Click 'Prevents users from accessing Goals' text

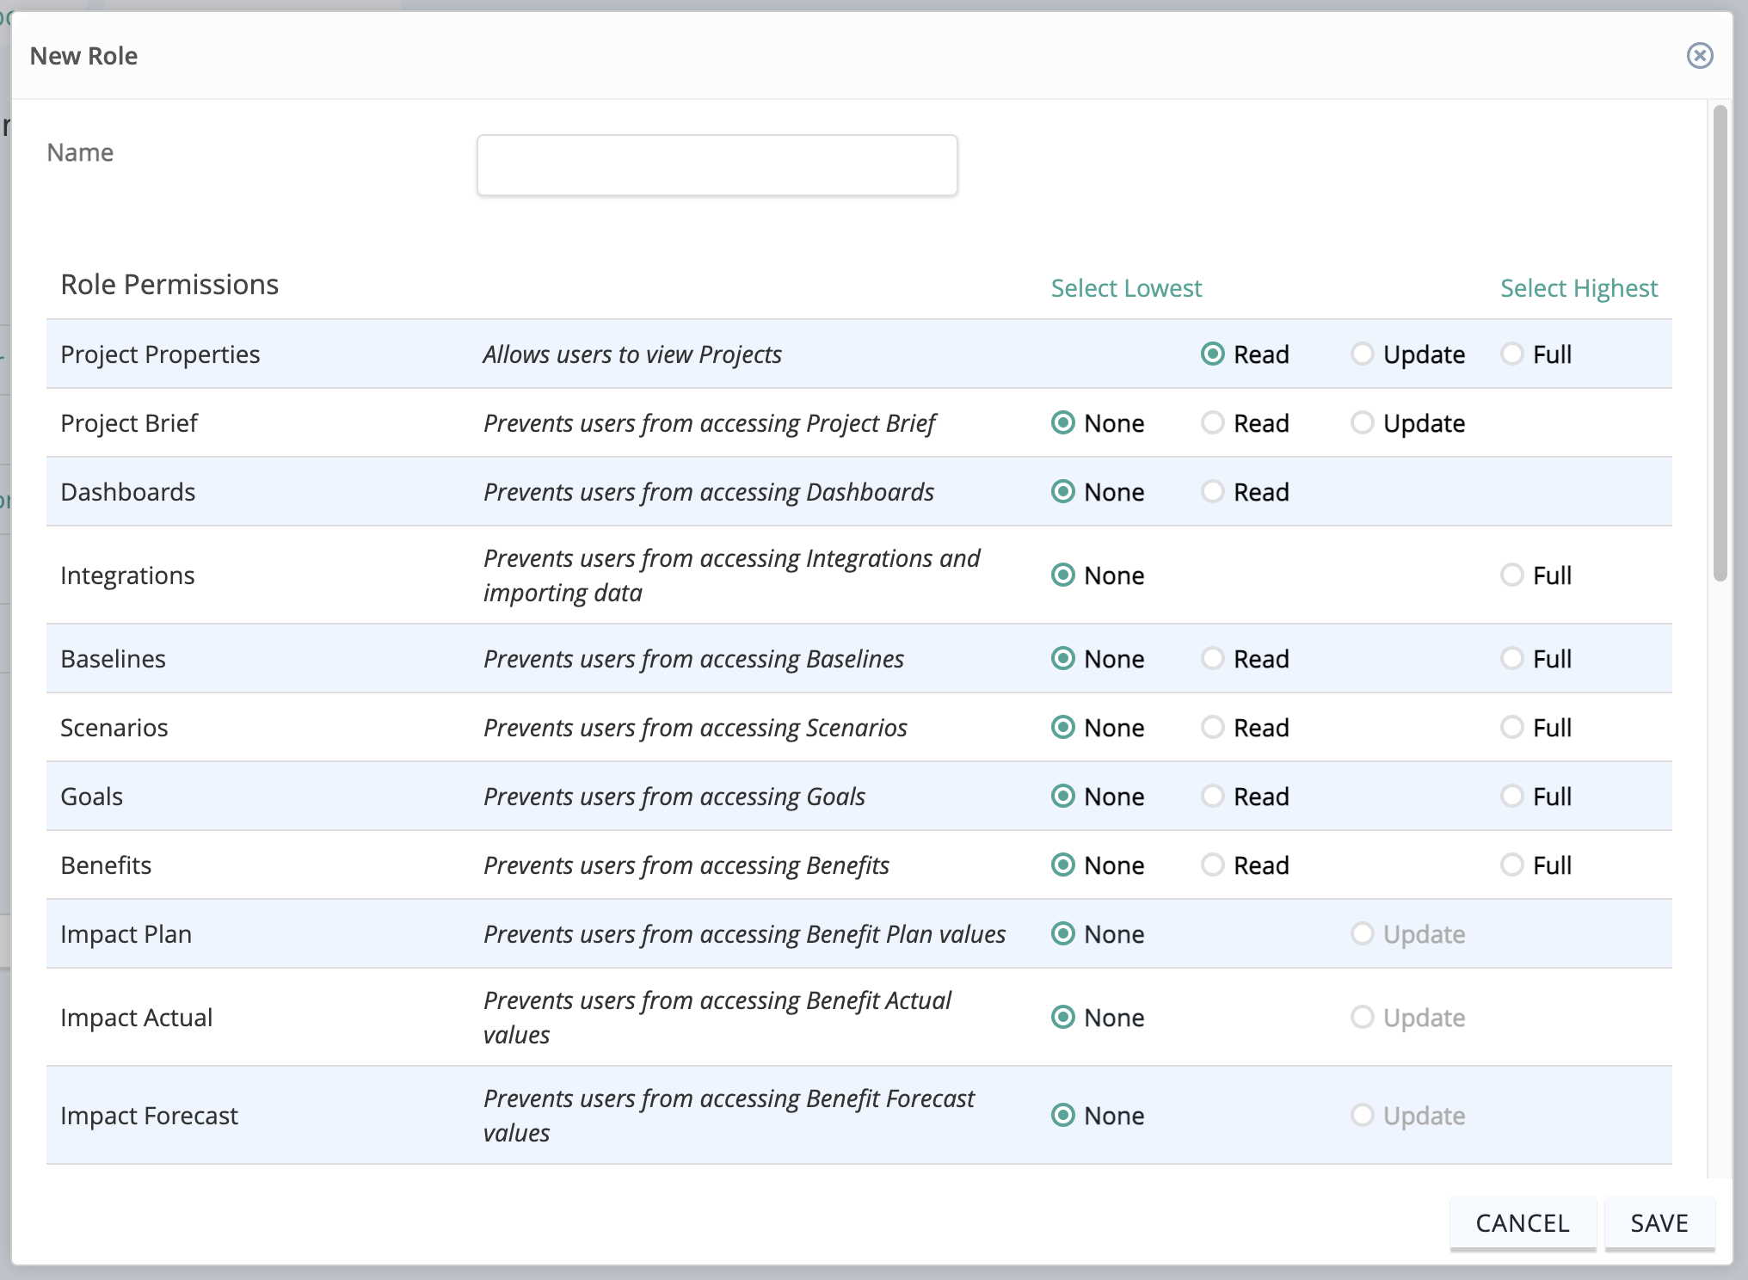click(674, 797)
